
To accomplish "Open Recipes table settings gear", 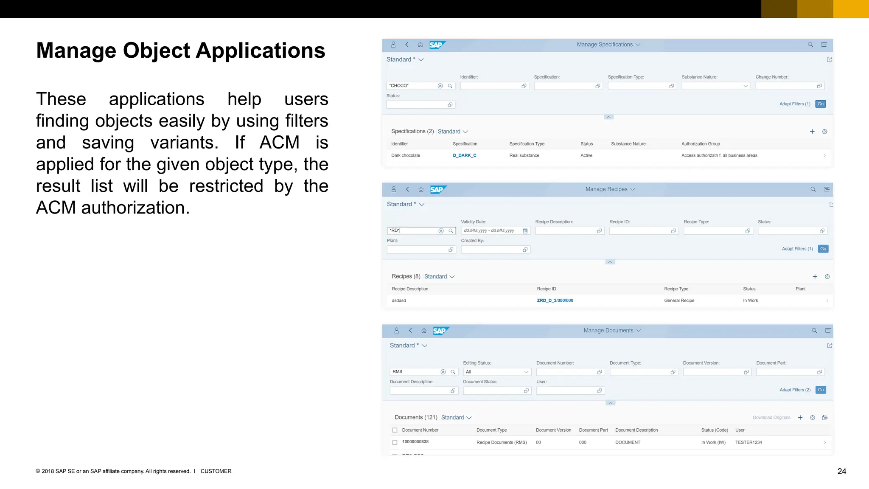I will [x=827, y=277].
